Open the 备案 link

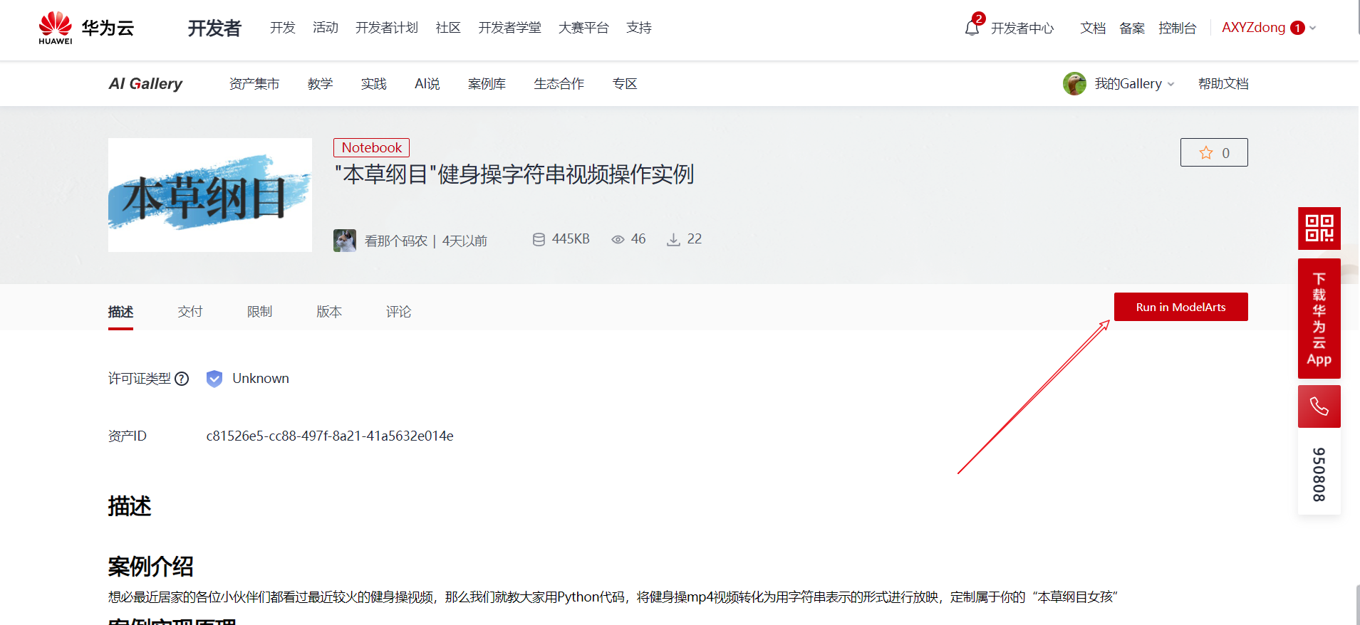(x=1132, y=28)
